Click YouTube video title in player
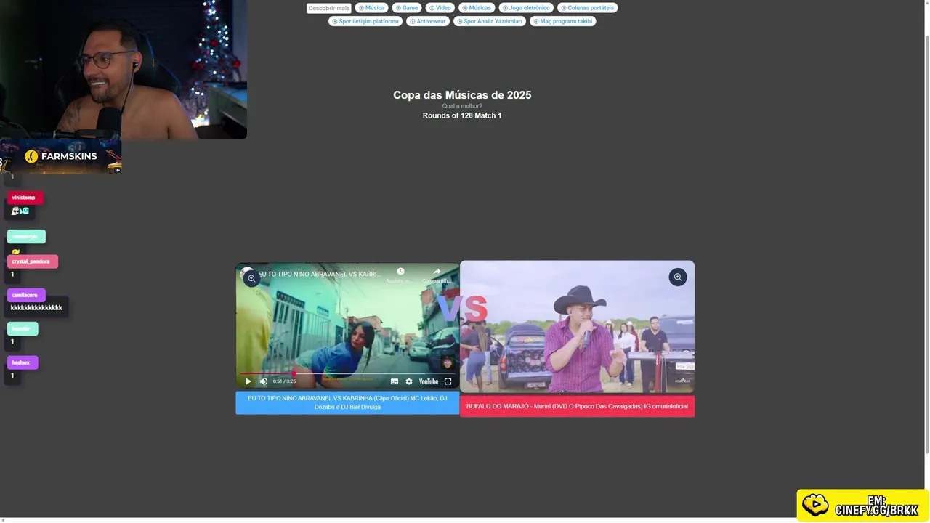 [318, 274]
